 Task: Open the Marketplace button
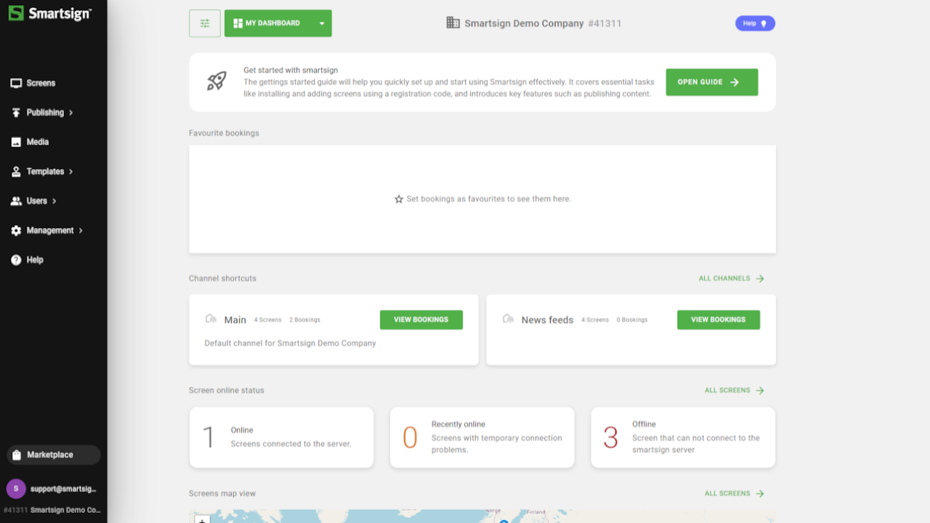(x=54, y=455)
